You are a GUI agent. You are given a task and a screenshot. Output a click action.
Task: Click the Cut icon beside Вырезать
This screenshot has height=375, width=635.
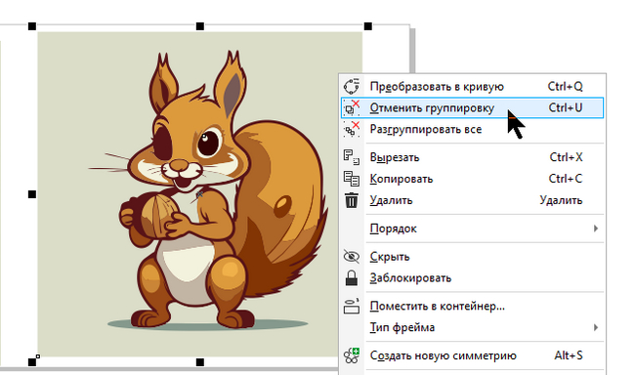[351, 157]
